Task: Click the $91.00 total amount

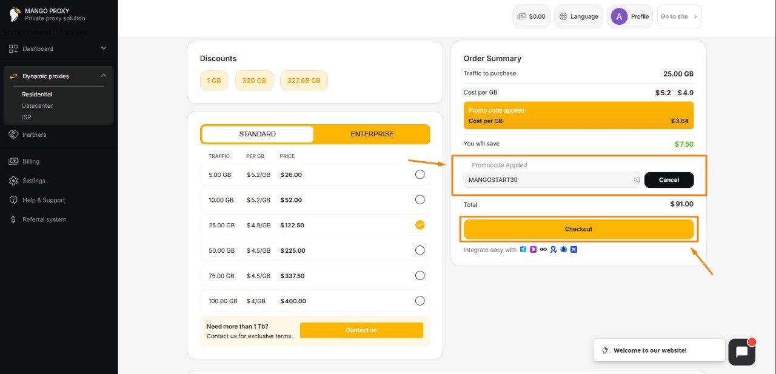Action: (x=682, y=204)
